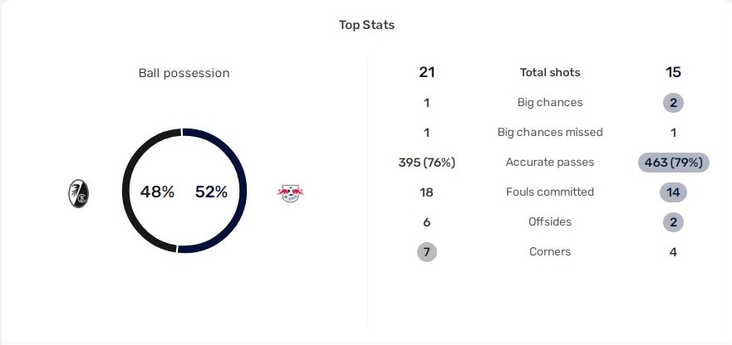The width and height of the screenshot is (732, 345).
Task: Click the Big chances missed label
Action: point(550,133)
